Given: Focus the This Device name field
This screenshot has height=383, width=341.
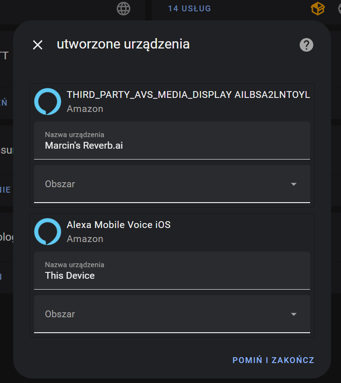Looking at the screenshot, I should coord(172,276).
